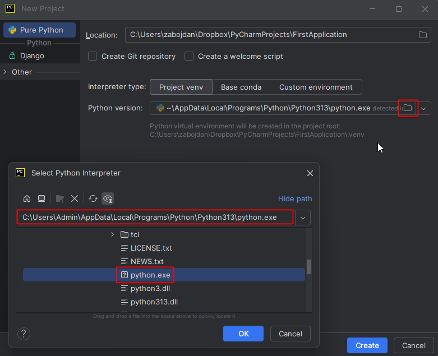Choose Base conda interpreter type
The width and height of the screenshot is (438, 356).
pyautogui.click(x=241, y=87)
